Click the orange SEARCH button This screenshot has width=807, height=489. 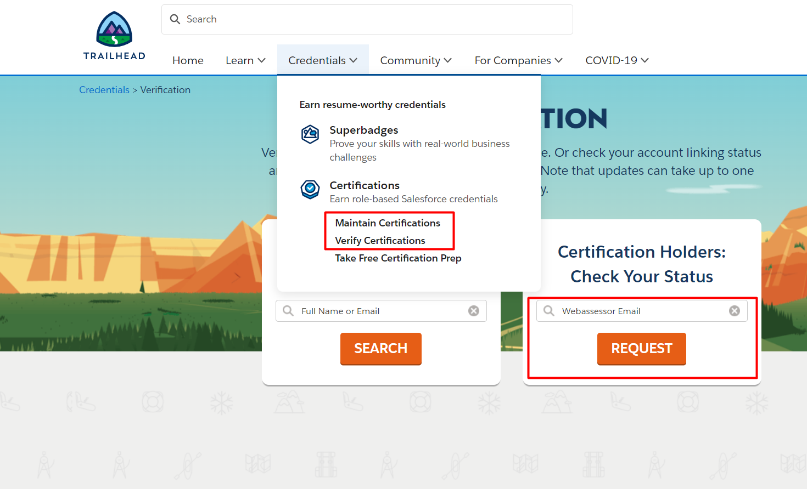[x=381, y=349]
